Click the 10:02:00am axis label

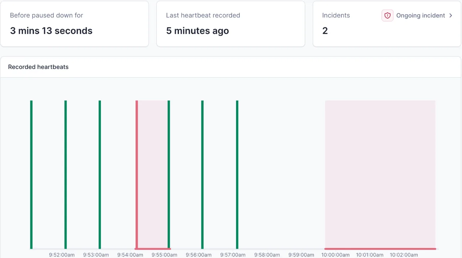click(404, 255)
